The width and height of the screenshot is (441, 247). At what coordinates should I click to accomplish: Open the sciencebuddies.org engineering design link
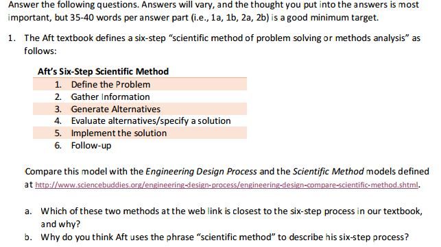pyautogui.click(x=226, y=185)
